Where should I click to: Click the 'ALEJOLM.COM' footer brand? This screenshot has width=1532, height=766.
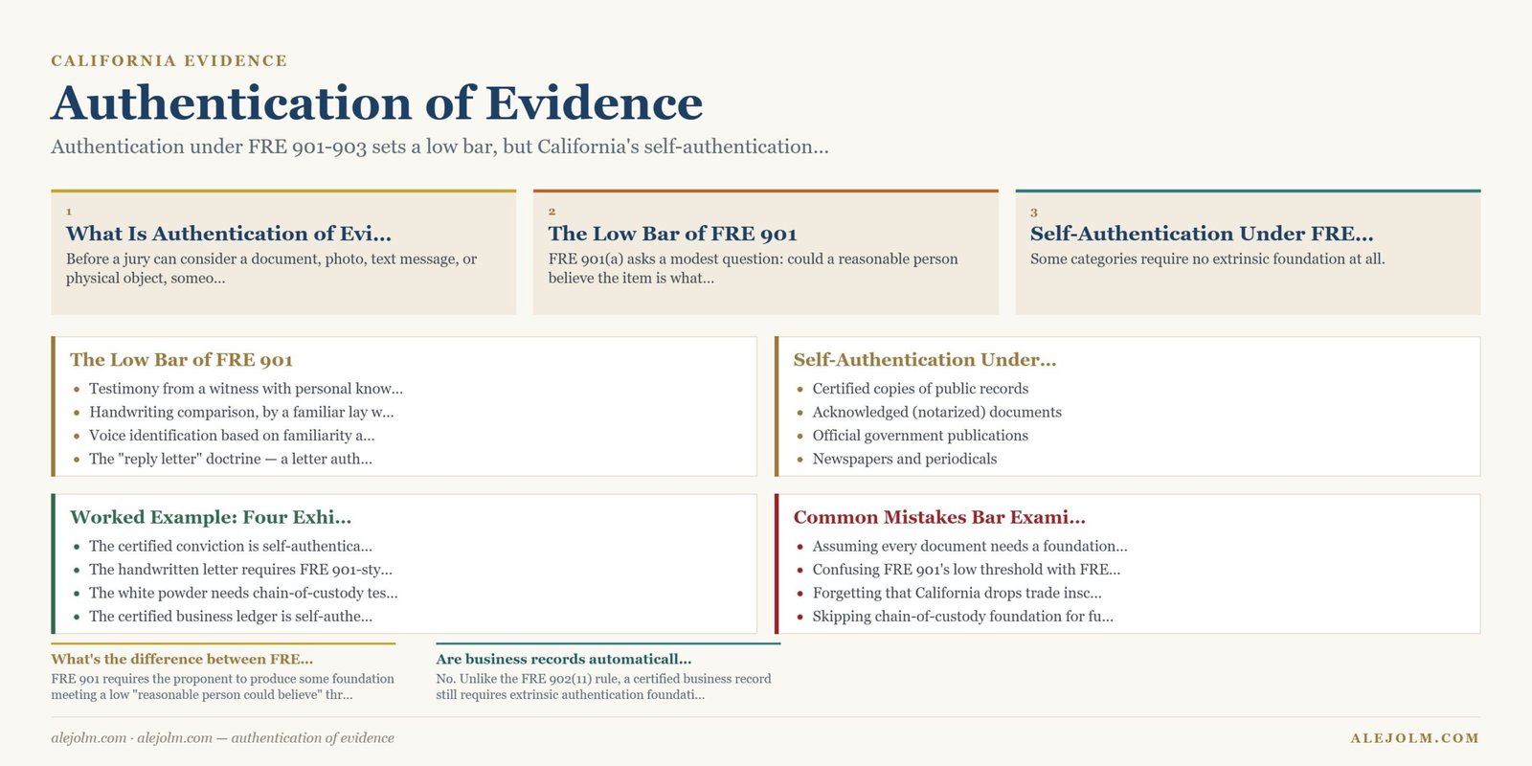pyautogui.click(x=1415, y=738)
